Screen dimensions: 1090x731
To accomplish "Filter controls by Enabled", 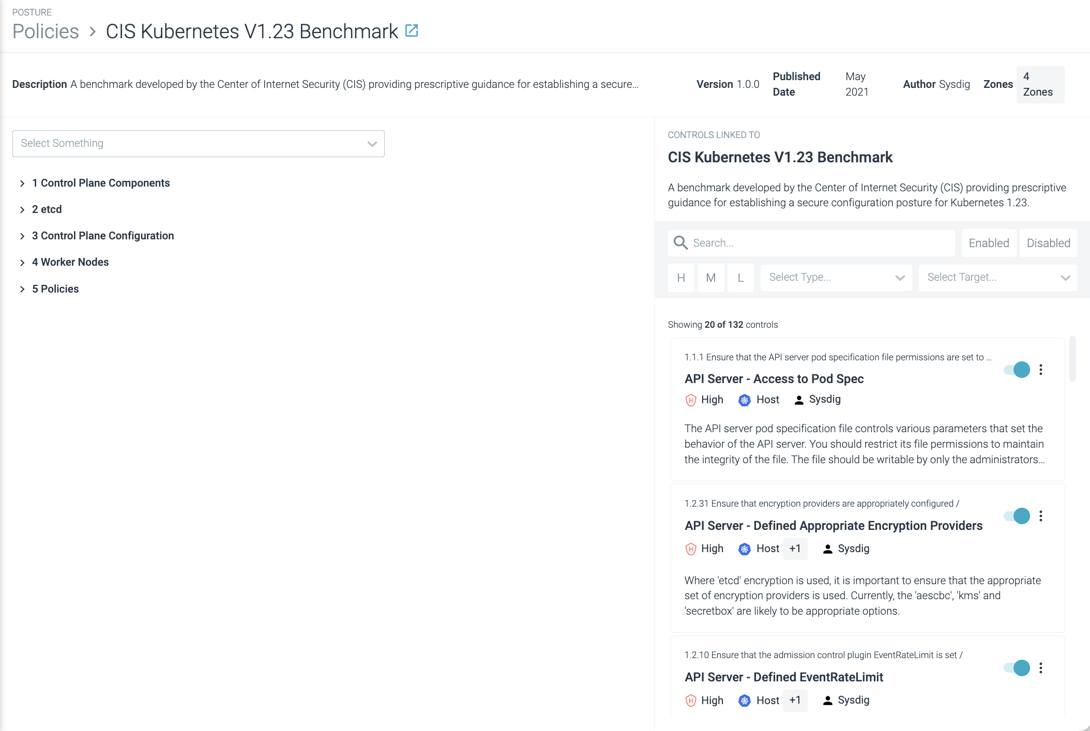I will pyautogui.click(x=989, y=243).
